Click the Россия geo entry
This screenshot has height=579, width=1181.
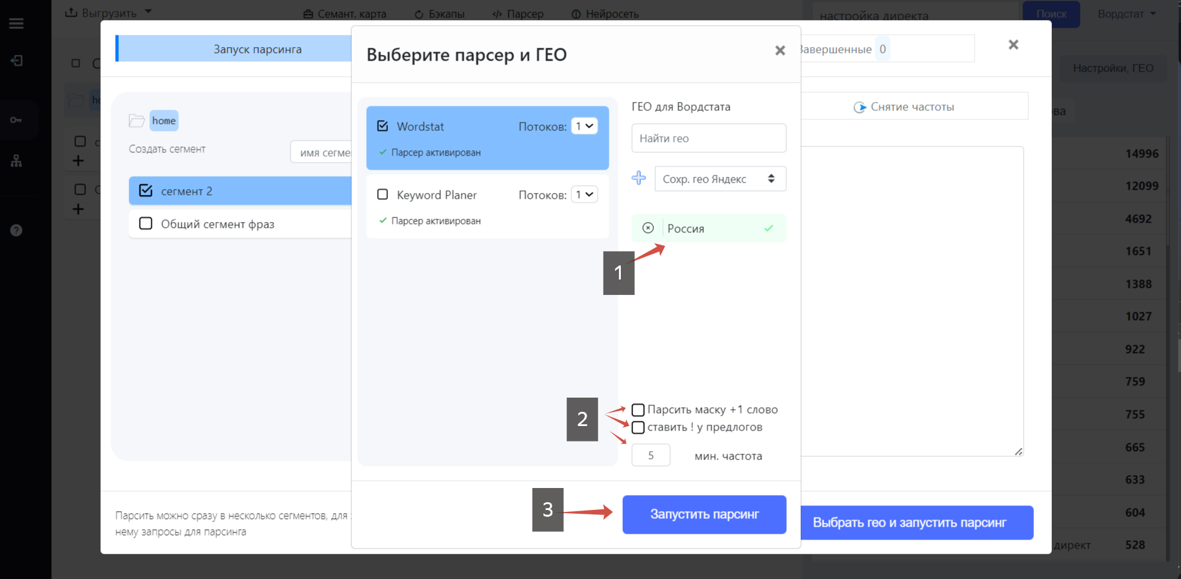click(709, 228)
